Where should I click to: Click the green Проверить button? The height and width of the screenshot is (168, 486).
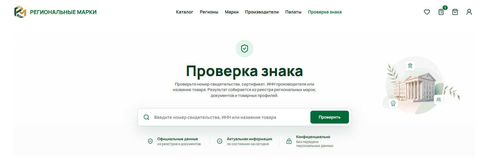(330, 117)
